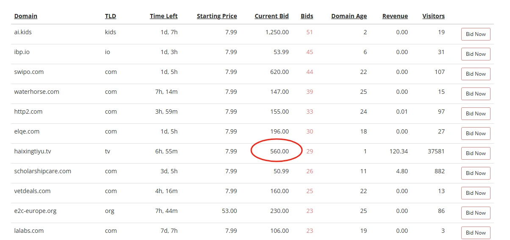This screenshot has height=240, width=510.
Task: Sort by Time Left column
Action: tap(164, 16)
